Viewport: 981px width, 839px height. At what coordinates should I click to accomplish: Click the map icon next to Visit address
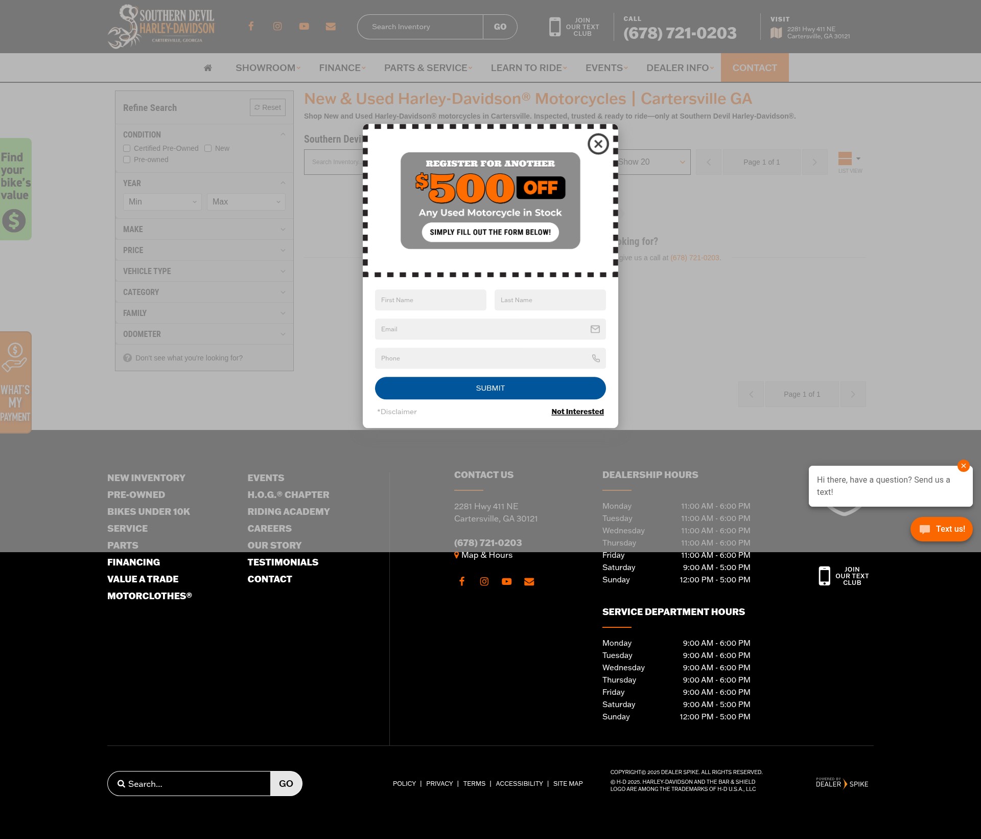pos(776,33)
